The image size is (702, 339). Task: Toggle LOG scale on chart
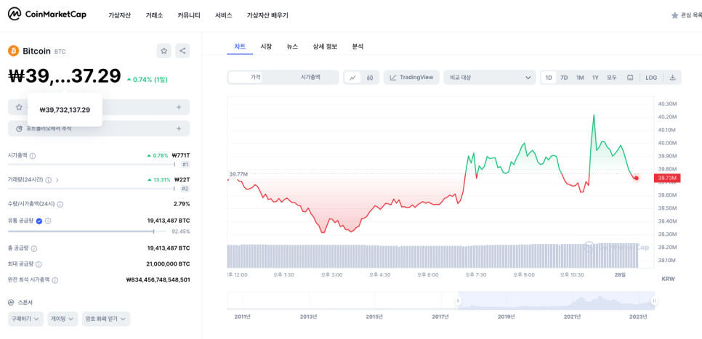point(651,78)
